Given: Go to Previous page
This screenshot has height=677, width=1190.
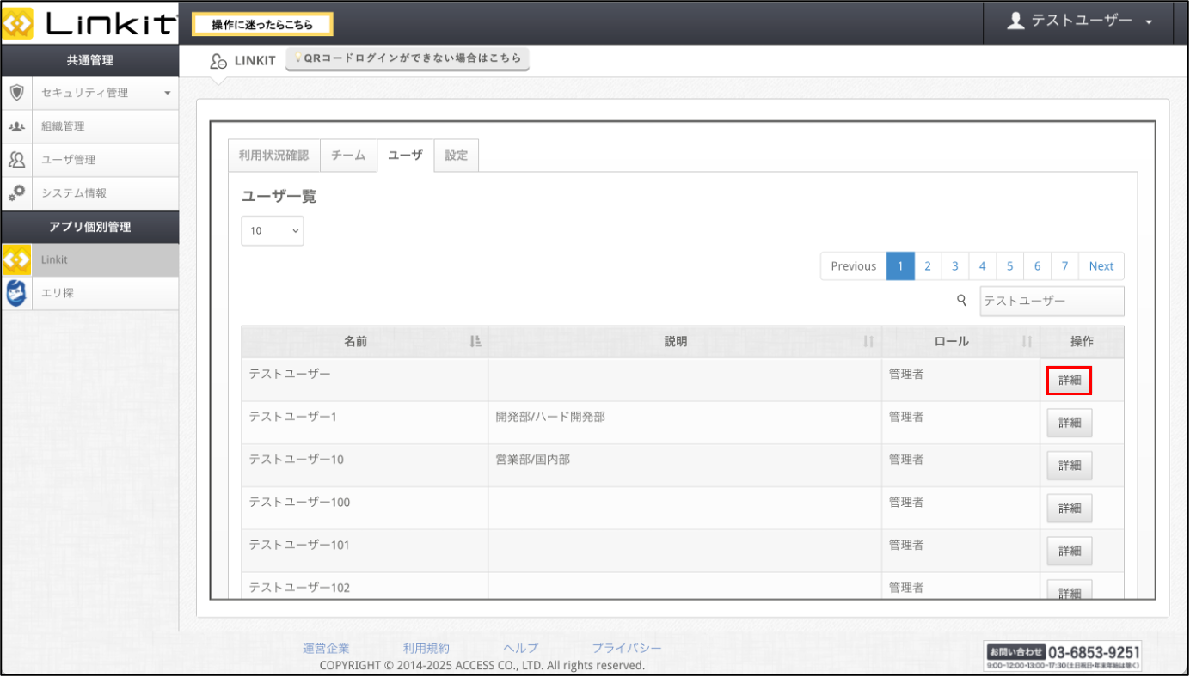Looking at the screenshot, I should click(x=853, y=266).
